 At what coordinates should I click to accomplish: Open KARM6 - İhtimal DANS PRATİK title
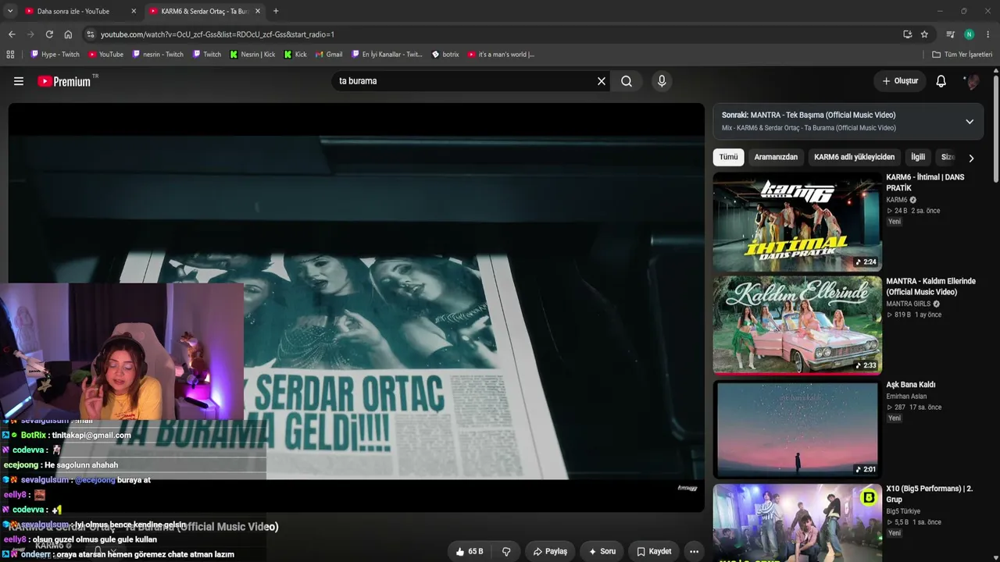click(x=925, y=183)
